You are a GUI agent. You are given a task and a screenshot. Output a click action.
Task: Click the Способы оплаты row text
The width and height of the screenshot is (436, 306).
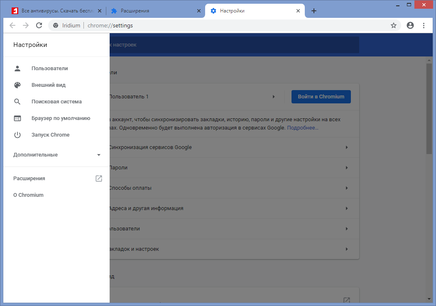click(x=130, y=188)
